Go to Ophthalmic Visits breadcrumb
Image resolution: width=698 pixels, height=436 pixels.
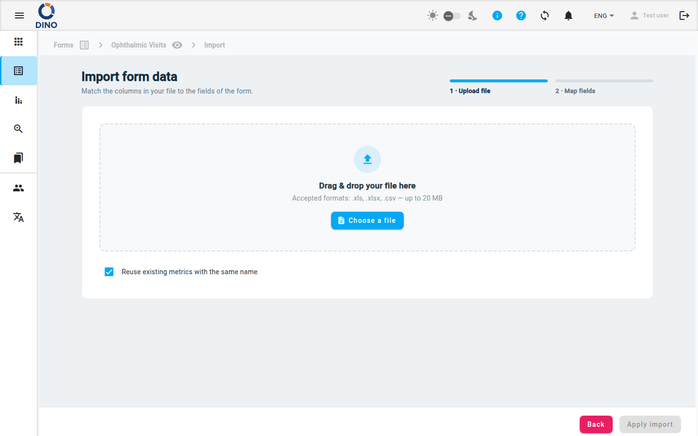(139, 45)
